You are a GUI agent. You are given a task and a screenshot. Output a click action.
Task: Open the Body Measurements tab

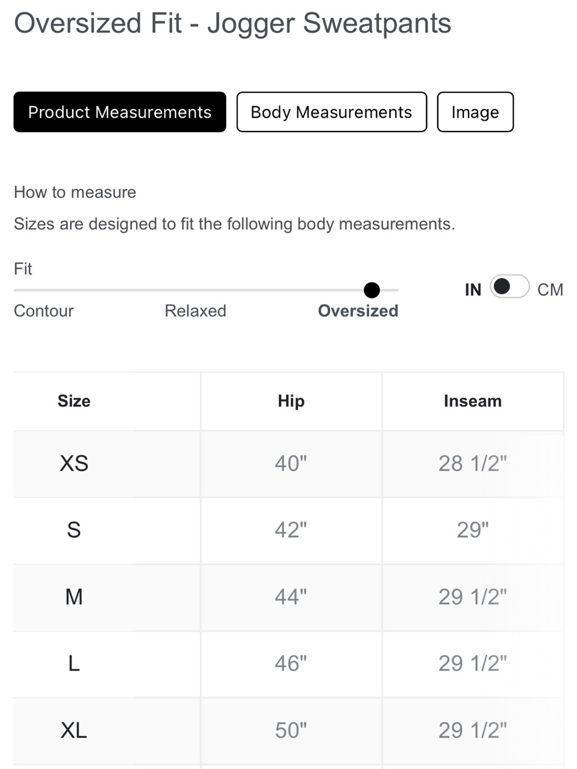click(x=331, y=112)
